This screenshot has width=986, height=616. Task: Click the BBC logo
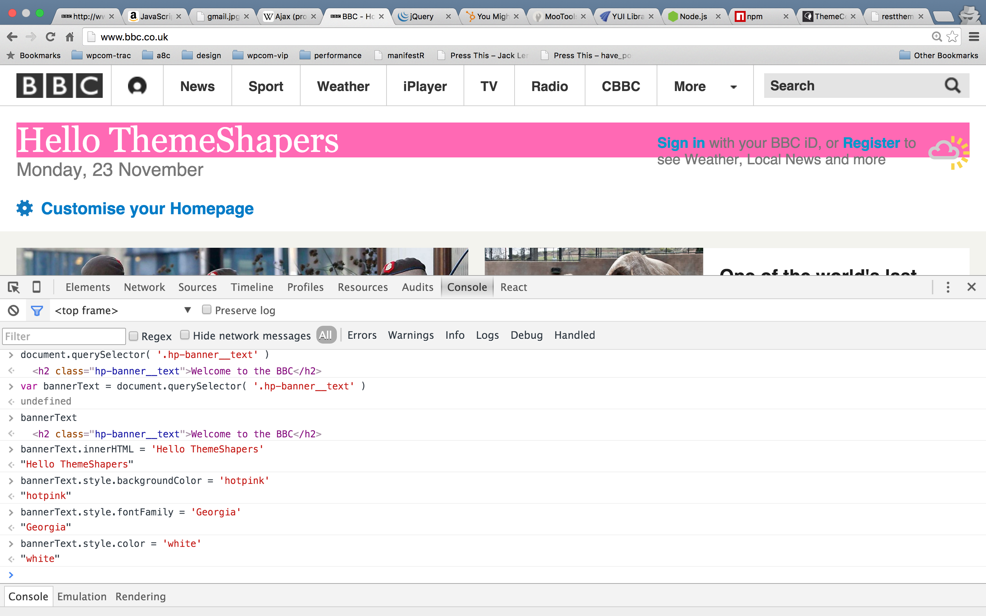[x=60, y=86]
